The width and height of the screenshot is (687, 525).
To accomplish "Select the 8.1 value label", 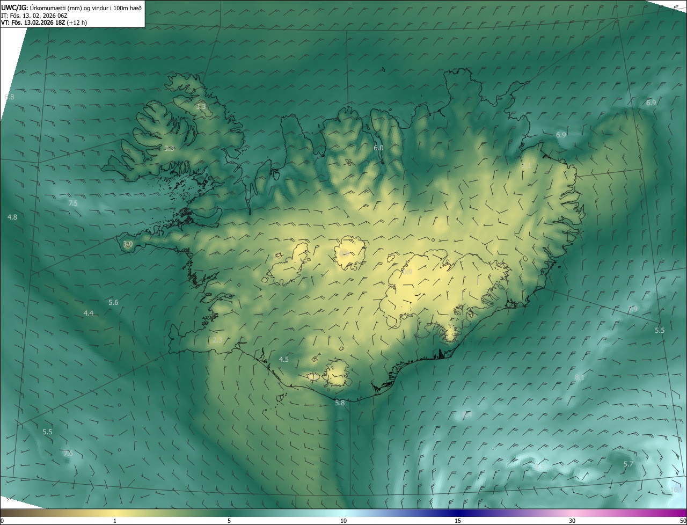I will pos(580,378).
